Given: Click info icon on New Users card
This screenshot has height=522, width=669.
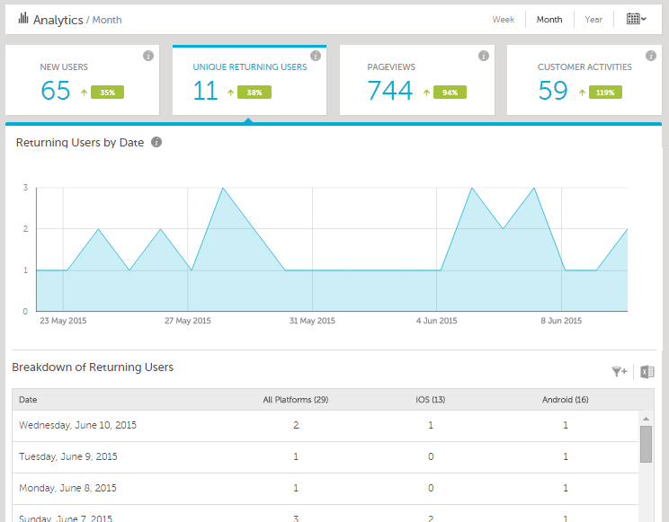Looking at the screenshot, I should click(x=148, y=56).
